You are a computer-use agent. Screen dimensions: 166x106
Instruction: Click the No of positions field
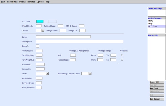point(39,88)
